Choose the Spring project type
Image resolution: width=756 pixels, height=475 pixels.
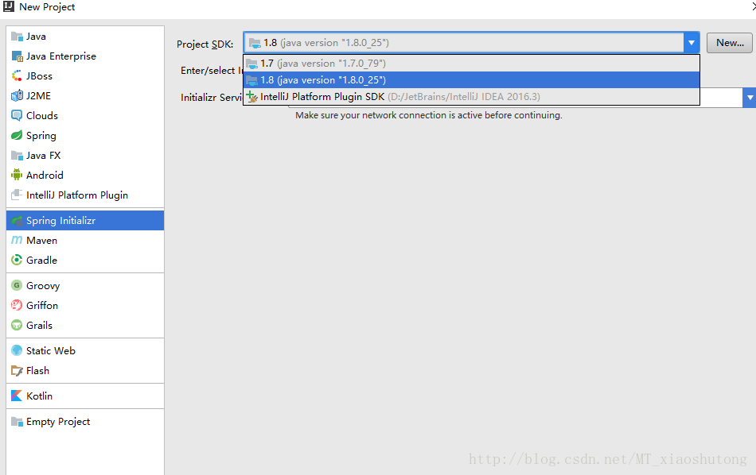pyautogui.click(x=41, y=136)
